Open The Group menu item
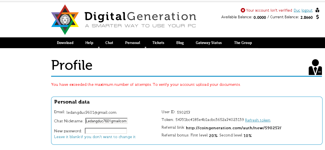This screenshot has height=150, width=325. [243, 43]
